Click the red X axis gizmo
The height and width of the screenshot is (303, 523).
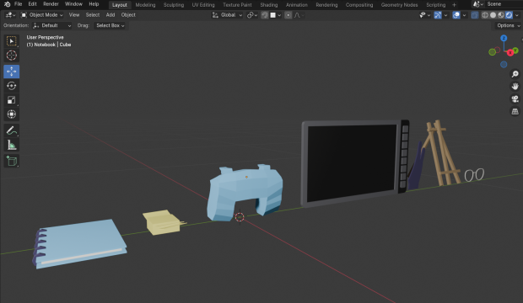click(x=510, y=53)
